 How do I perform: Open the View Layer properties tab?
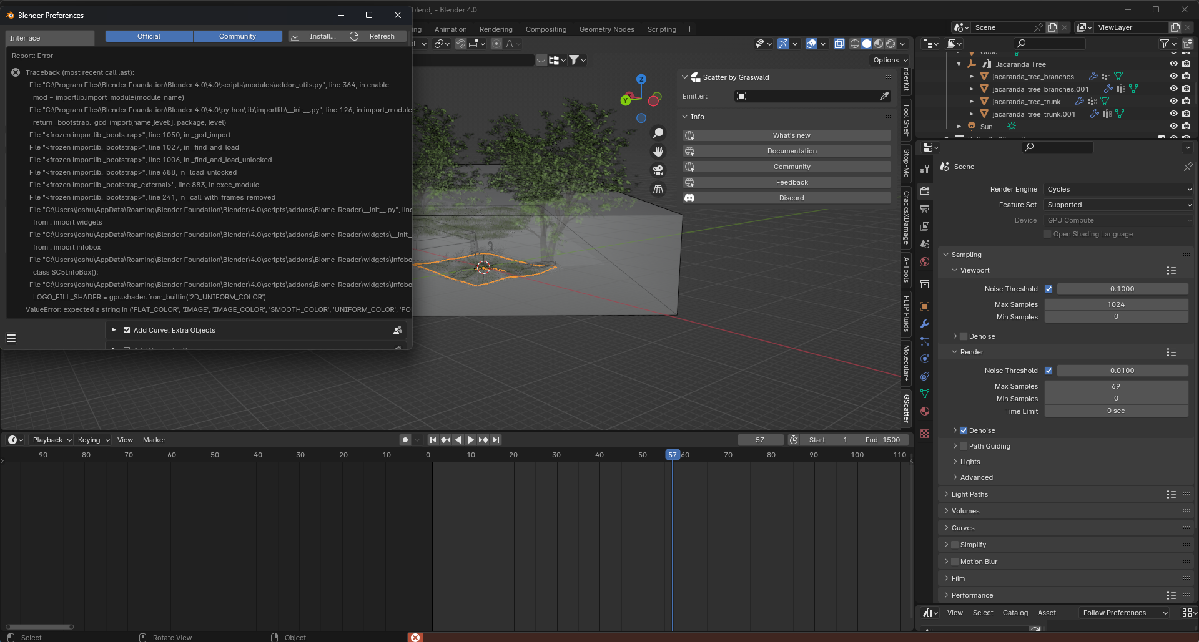click(925, 226)
